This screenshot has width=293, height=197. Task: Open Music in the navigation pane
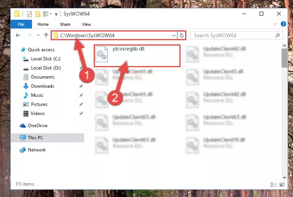(x=37, y=95)
